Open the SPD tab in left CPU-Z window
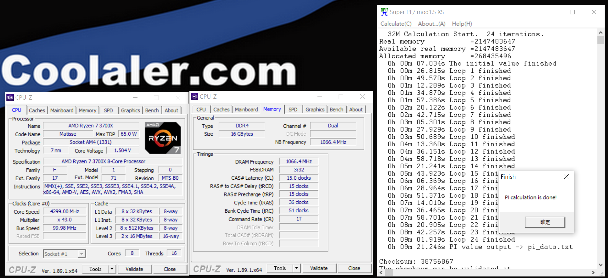 click(x=108, y=110)
